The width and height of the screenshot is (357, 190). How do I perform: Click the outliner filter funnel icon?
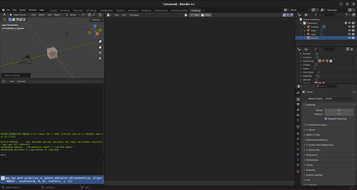(x=347, y=15)
